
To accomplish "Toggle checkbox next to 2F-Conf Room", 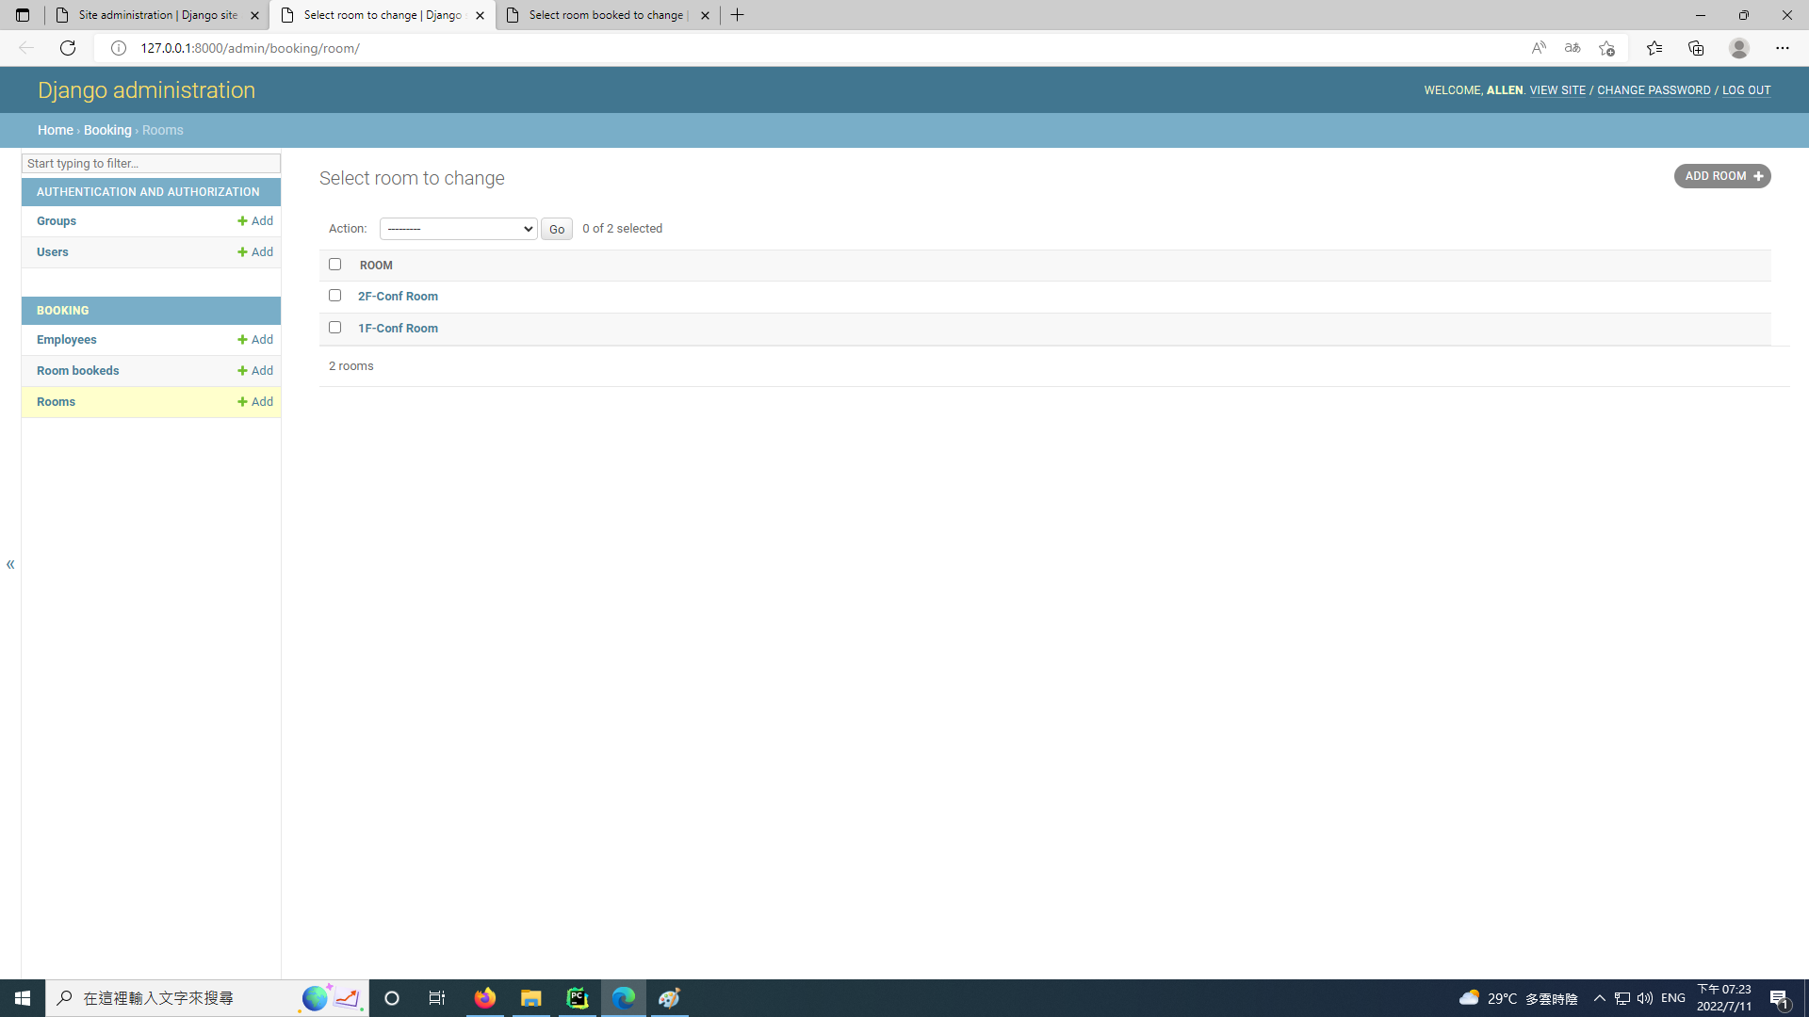I will click(334, 296).
